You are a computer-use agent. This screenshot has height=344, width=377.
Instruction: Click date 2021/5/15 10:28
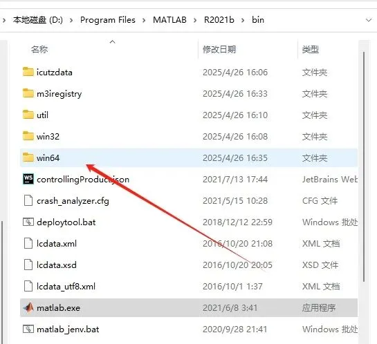click(235, 201)
